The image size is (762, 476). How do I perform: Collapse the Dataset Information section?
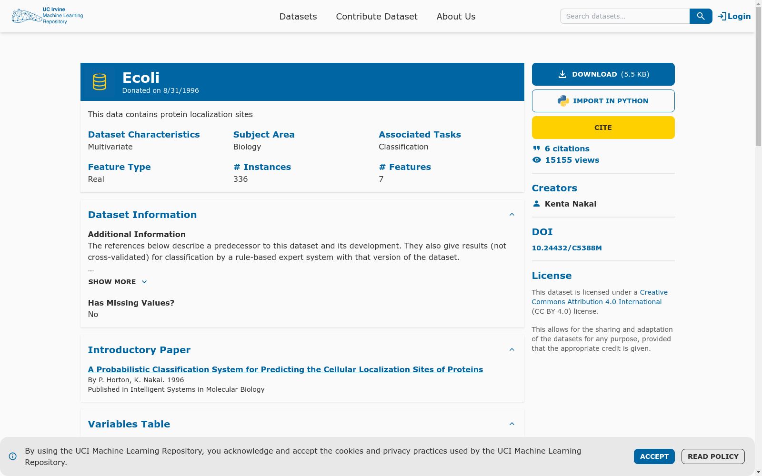click(512, 214)
